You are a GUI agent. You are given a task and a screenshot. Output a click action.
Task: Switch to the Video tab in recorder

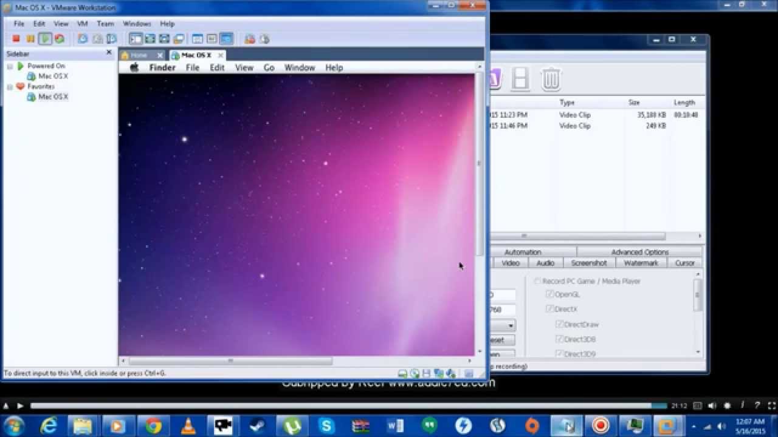(511, 263)
